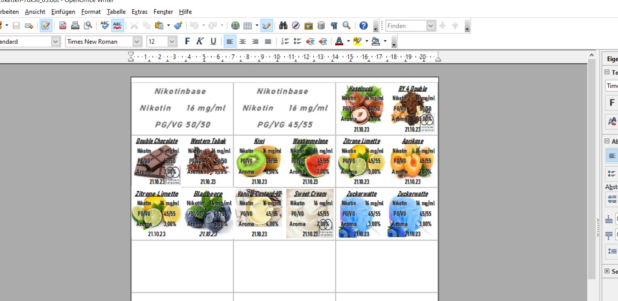Open the font size 12 dropdown
Image resolution: width=618 pixels, height=301 pixels.
tap(172, 41)
